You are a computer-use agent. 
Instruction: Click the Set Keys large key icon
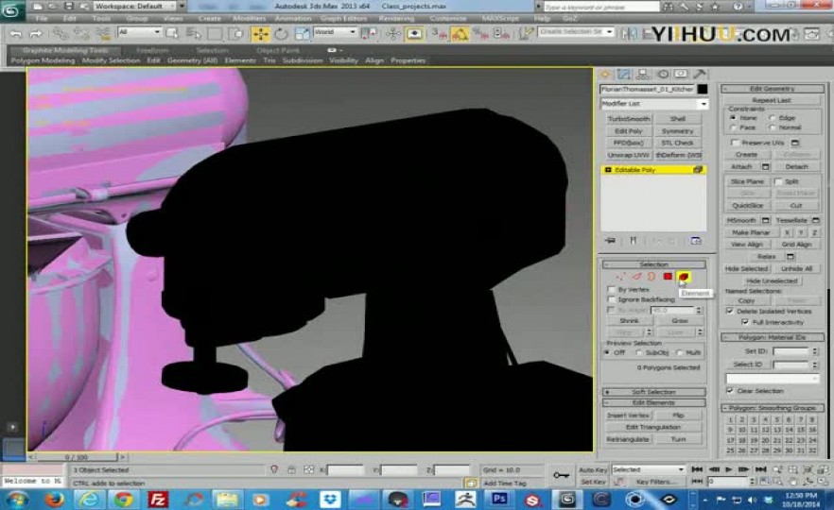(562, 475)
